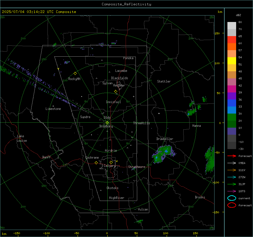Click the Sundre label on map

coord(85,117)
